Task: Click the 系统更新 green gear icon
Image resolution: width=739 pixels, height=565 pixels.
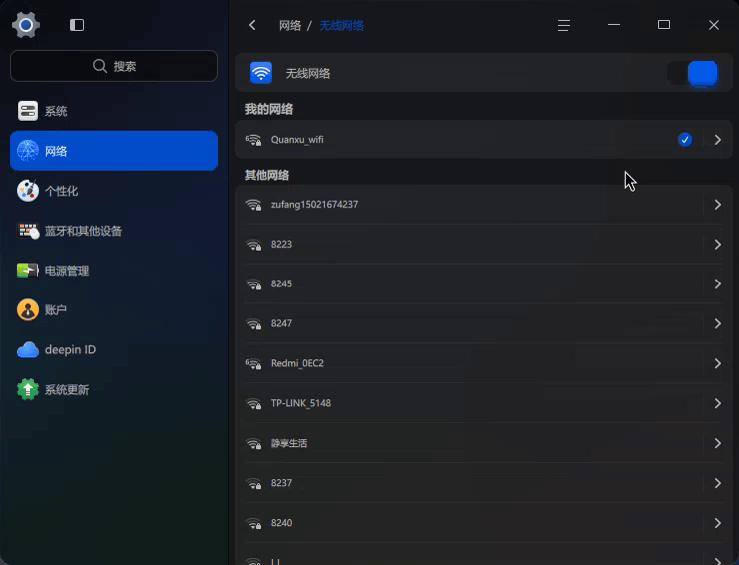Action: click(28, 389)
